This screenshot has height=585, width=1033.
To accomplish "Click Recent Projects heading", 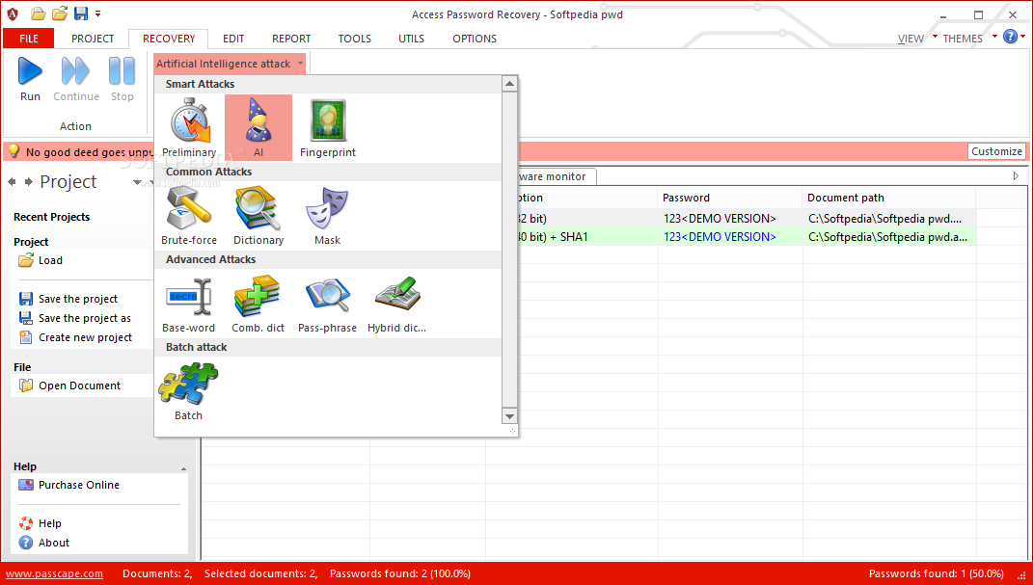I will pyautogui.click(x=51, y=217).
